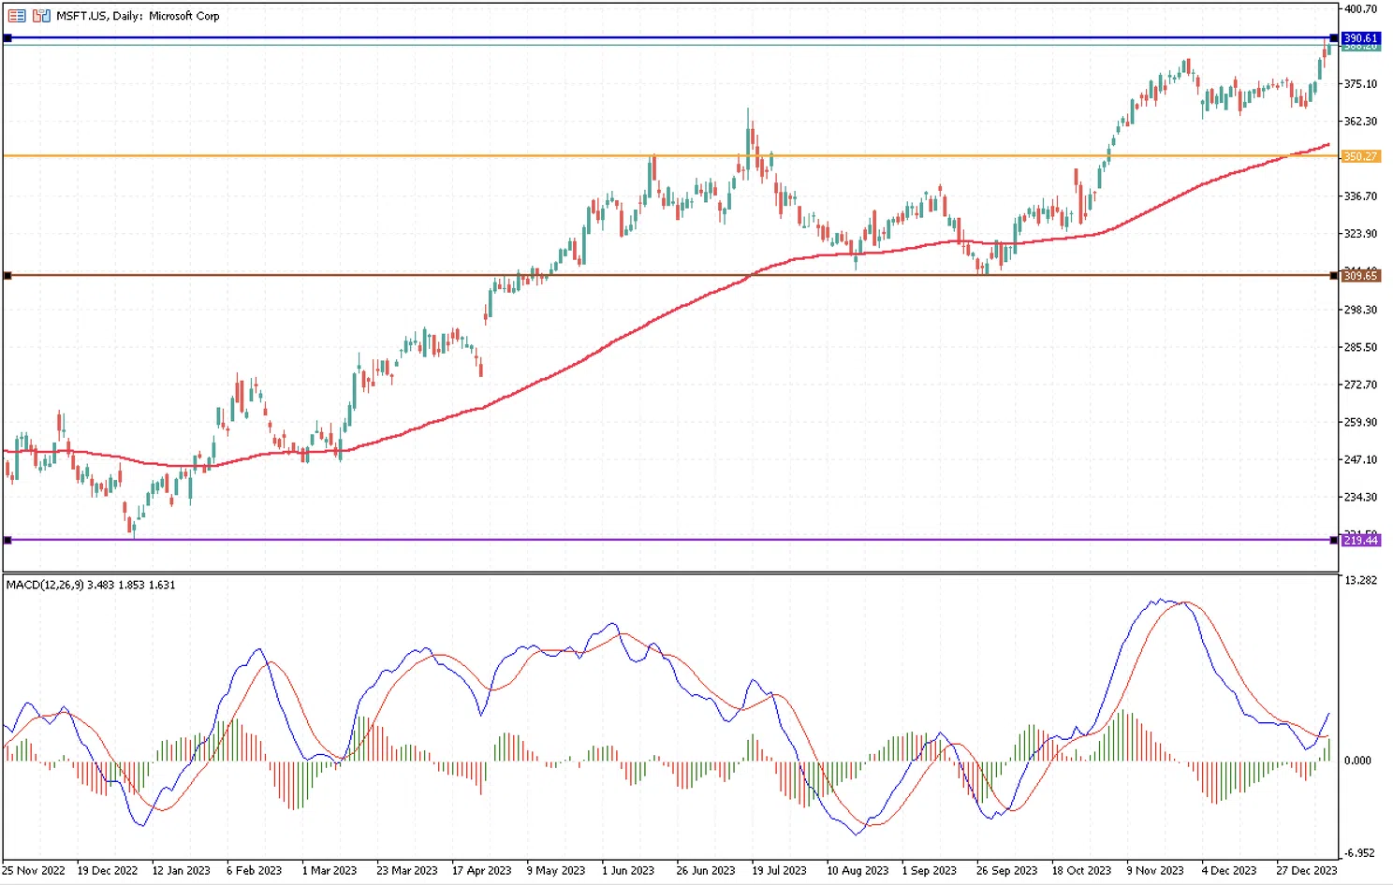Select right handle of brown 309.65 line

point(1334,276)
